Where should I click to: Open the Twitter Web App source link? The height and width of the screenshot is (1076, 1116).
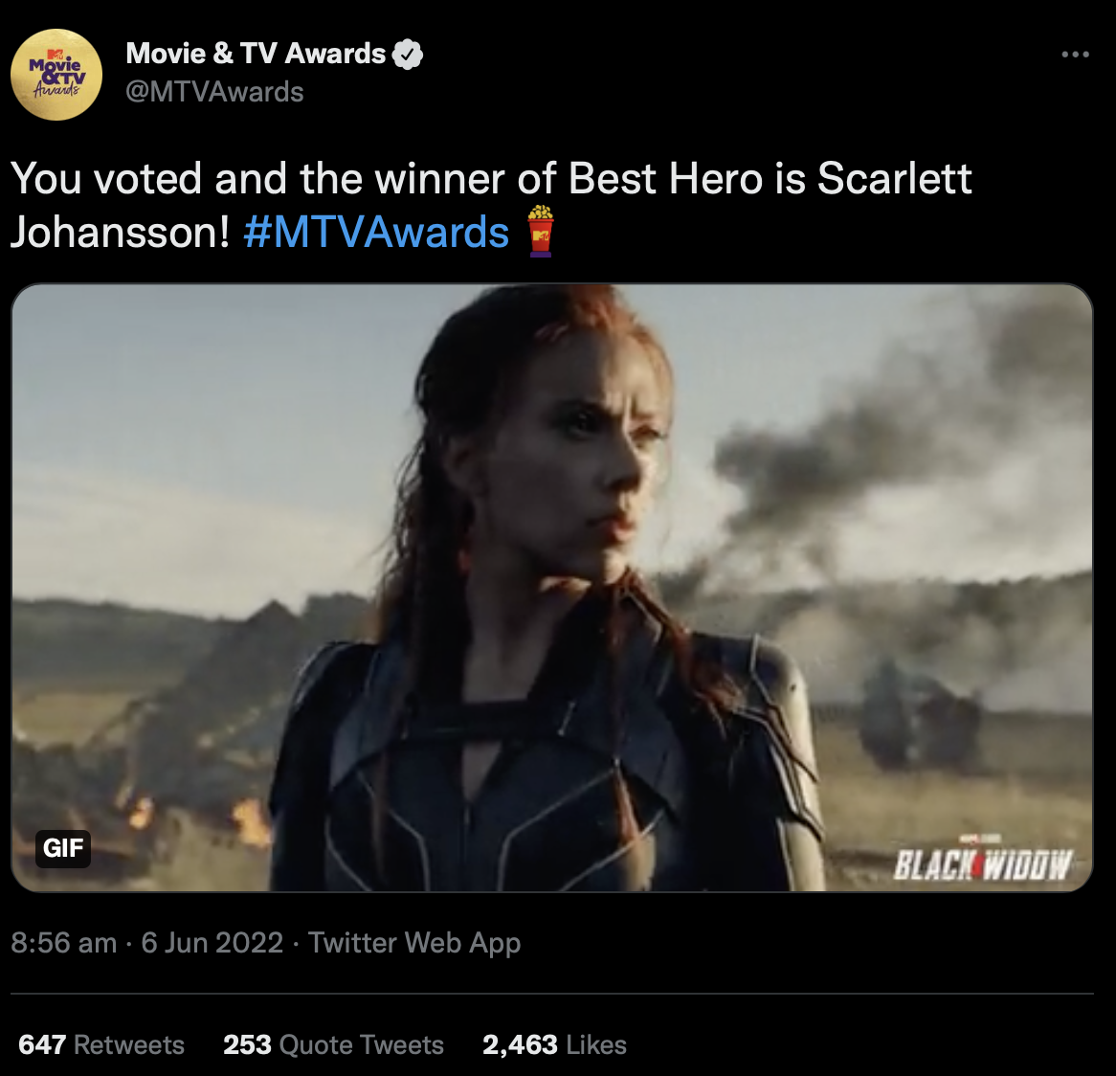click(414, 943)
